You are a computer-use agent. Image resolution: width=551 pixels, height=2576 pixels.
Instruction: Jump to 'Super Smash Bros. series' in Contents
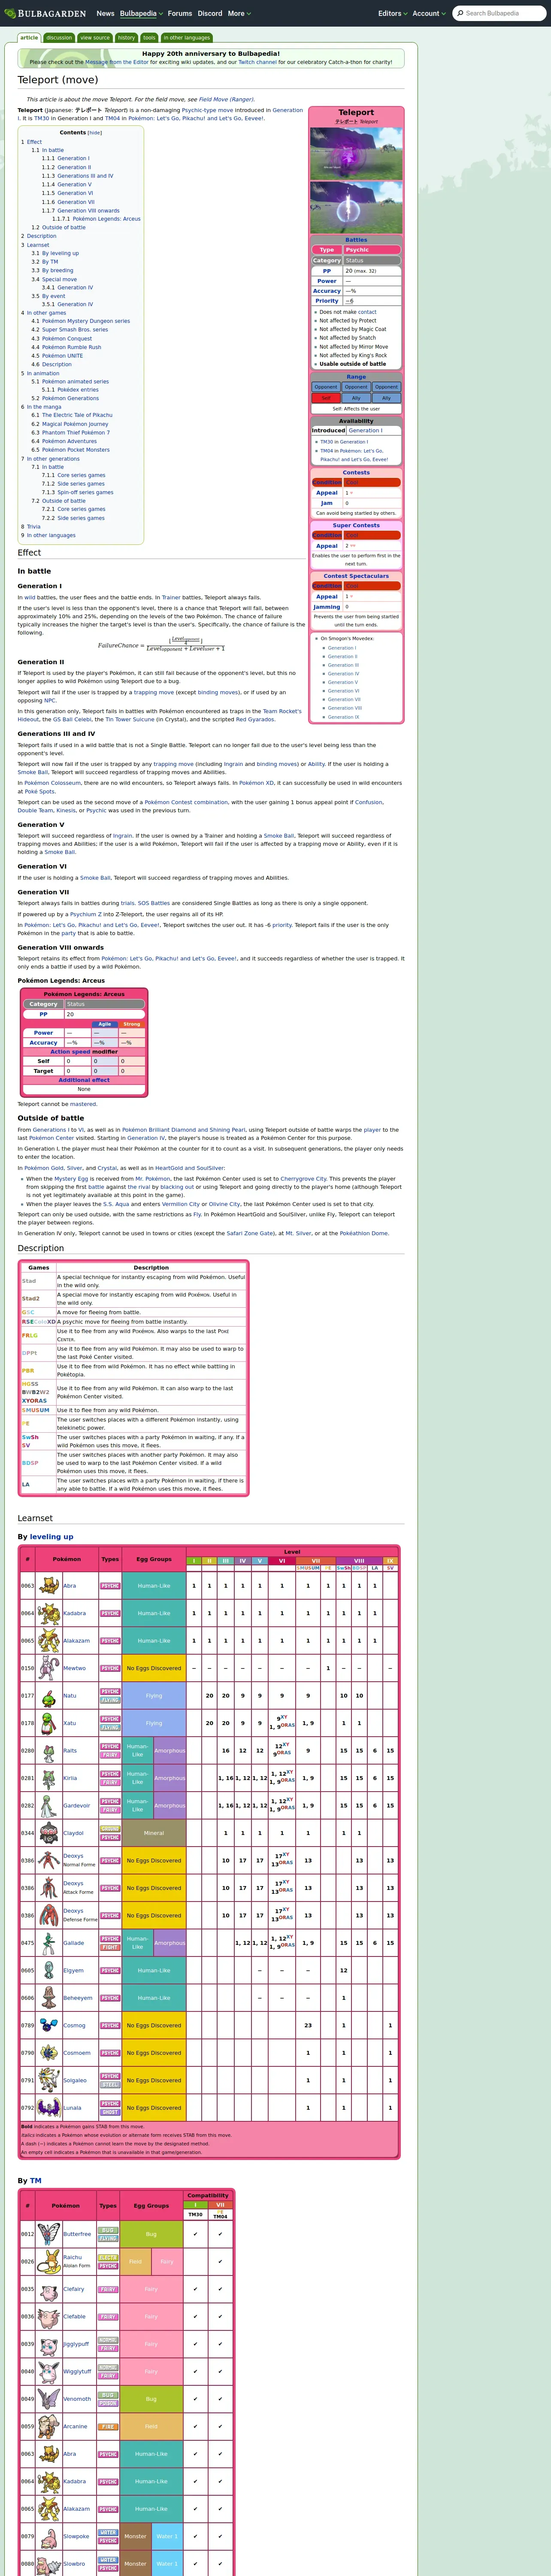tap(75, 330)
